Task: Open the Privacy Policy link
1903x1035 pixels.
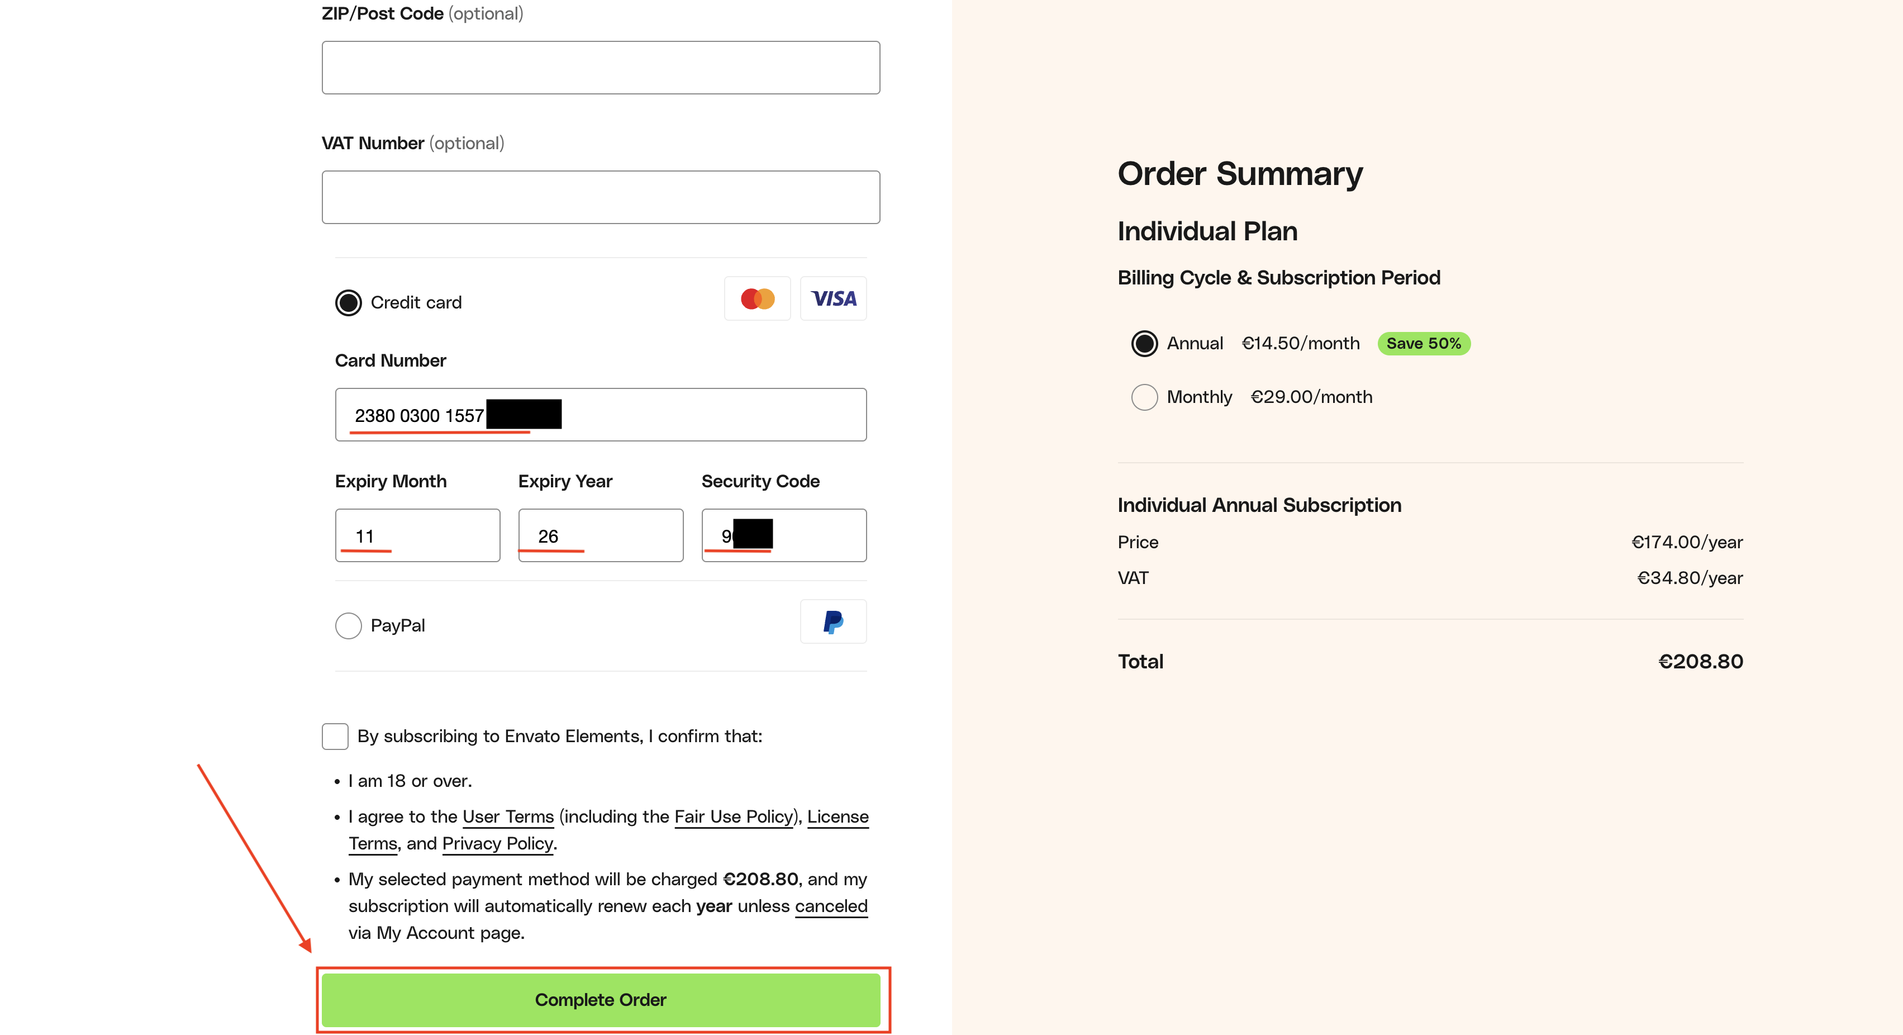Action: coord(497,843)
